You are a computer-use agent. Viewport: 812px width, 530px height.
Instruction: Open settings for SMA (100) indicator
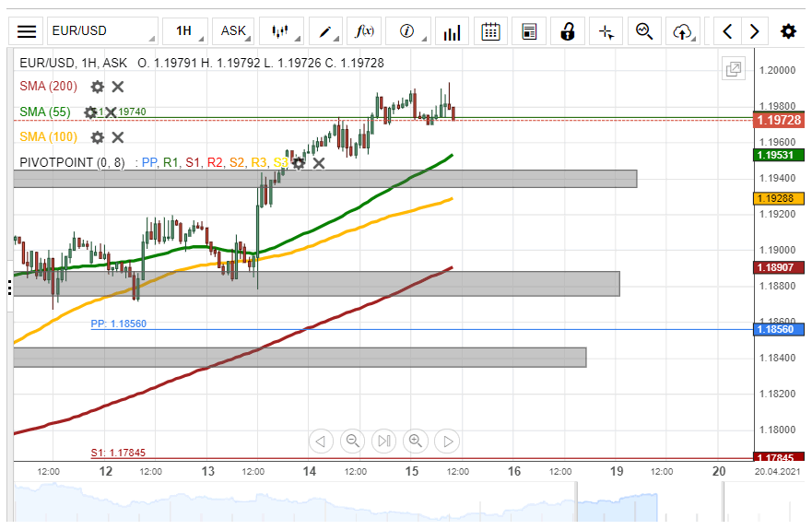[97, 137]
